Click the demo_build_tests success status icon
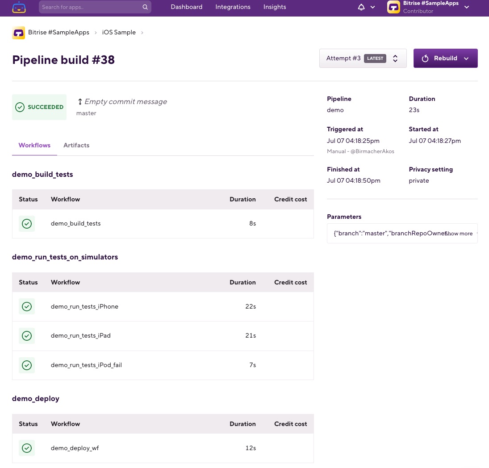This screenshot has height=468, width=489. click(x=27, y=224)
